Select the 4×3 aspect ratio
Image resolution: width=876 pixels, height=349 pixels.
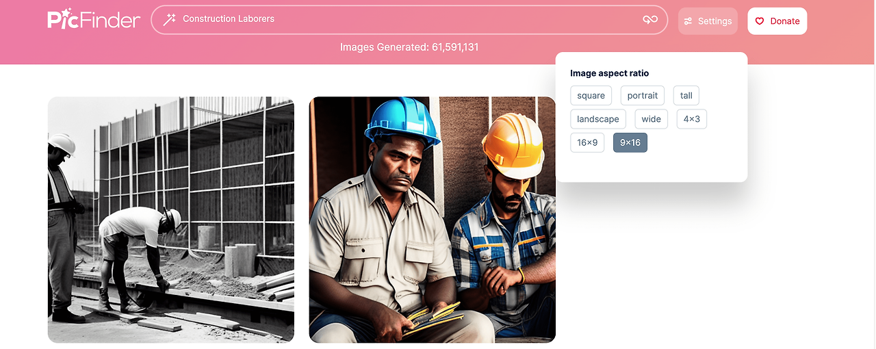point(692,119)
